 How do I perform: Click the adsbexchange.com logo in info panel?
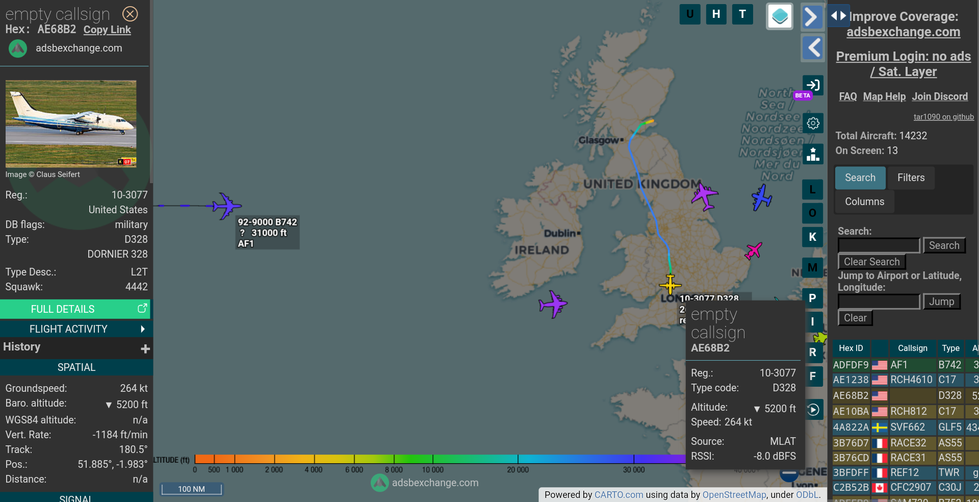[x=18, y=48]
